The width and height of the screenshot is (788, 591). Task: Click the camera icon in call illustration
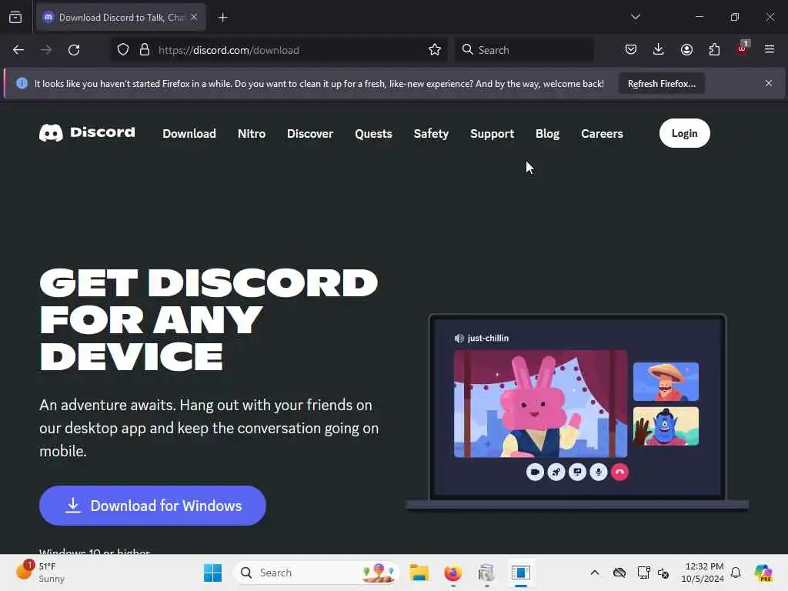click(x=535, y=472)
